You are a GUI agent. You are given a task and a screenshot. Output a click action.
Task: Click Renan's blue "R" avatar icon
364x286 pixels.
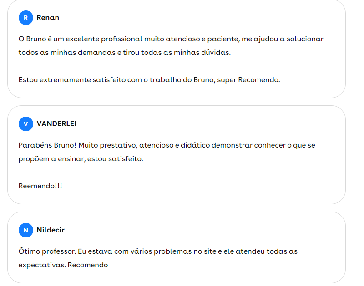(x=26, y=18)
